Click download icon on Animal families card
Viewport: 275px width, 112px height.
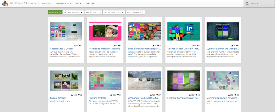[x=72, y=95]
